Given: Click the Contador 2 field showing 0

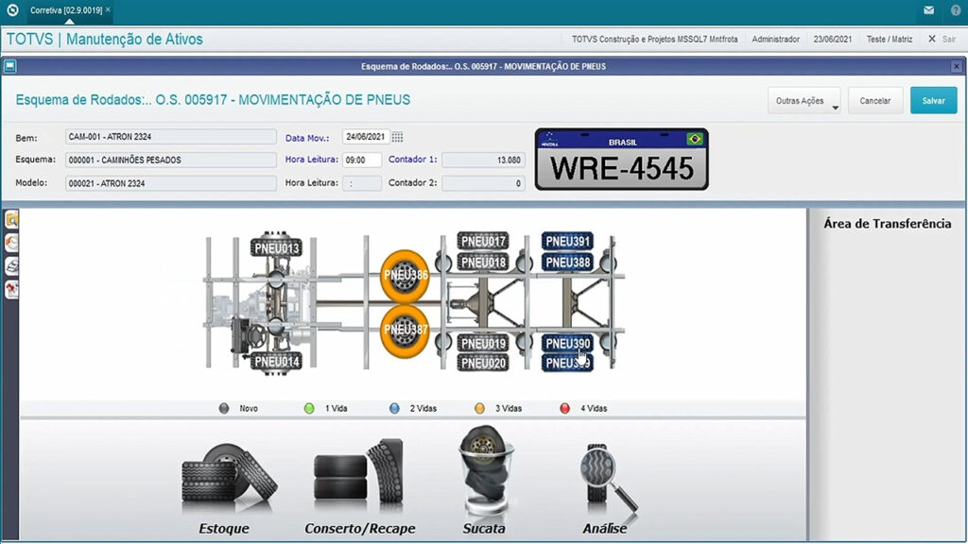Looking at the screenshot, I should (483, 183).
